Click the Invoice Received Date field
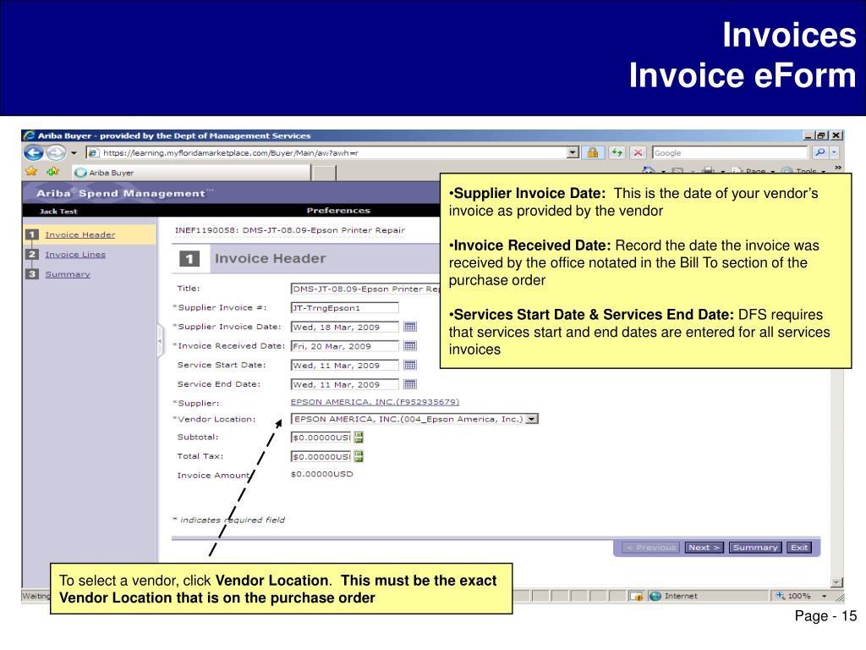The height and width of the screenshot is (650, 866). point(345,346)
